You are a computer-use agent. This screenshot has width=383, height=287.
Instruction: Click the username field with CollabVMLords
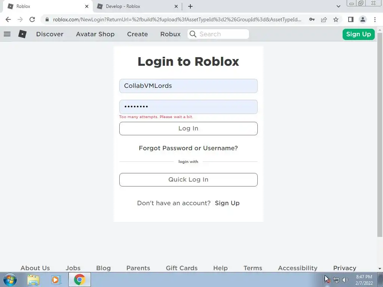point(189,86)
